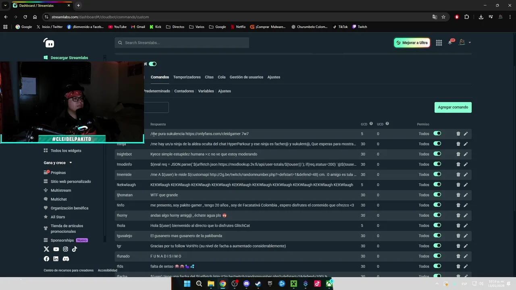Open the Facebook social icon in sidebar

46,259
